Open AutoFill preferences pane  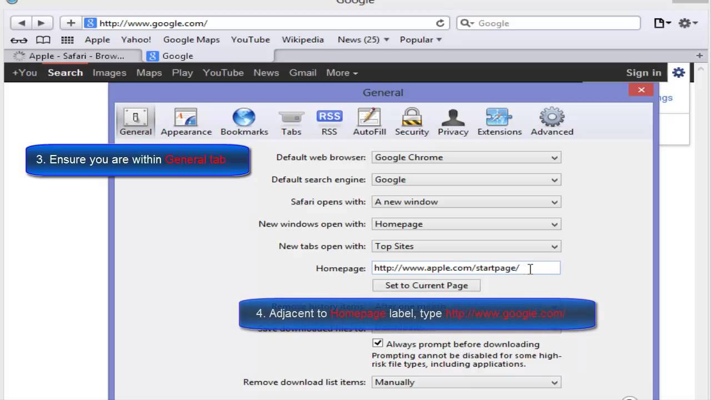point(369,122)
